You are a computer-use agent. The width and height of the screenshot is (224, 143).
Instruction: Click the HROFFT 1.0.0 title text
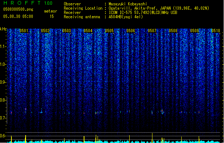click(28, 3)
